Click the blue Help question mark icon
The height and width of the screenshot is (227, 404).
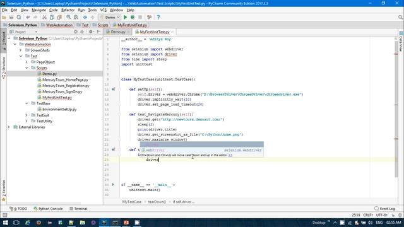[x=158, y=17]
